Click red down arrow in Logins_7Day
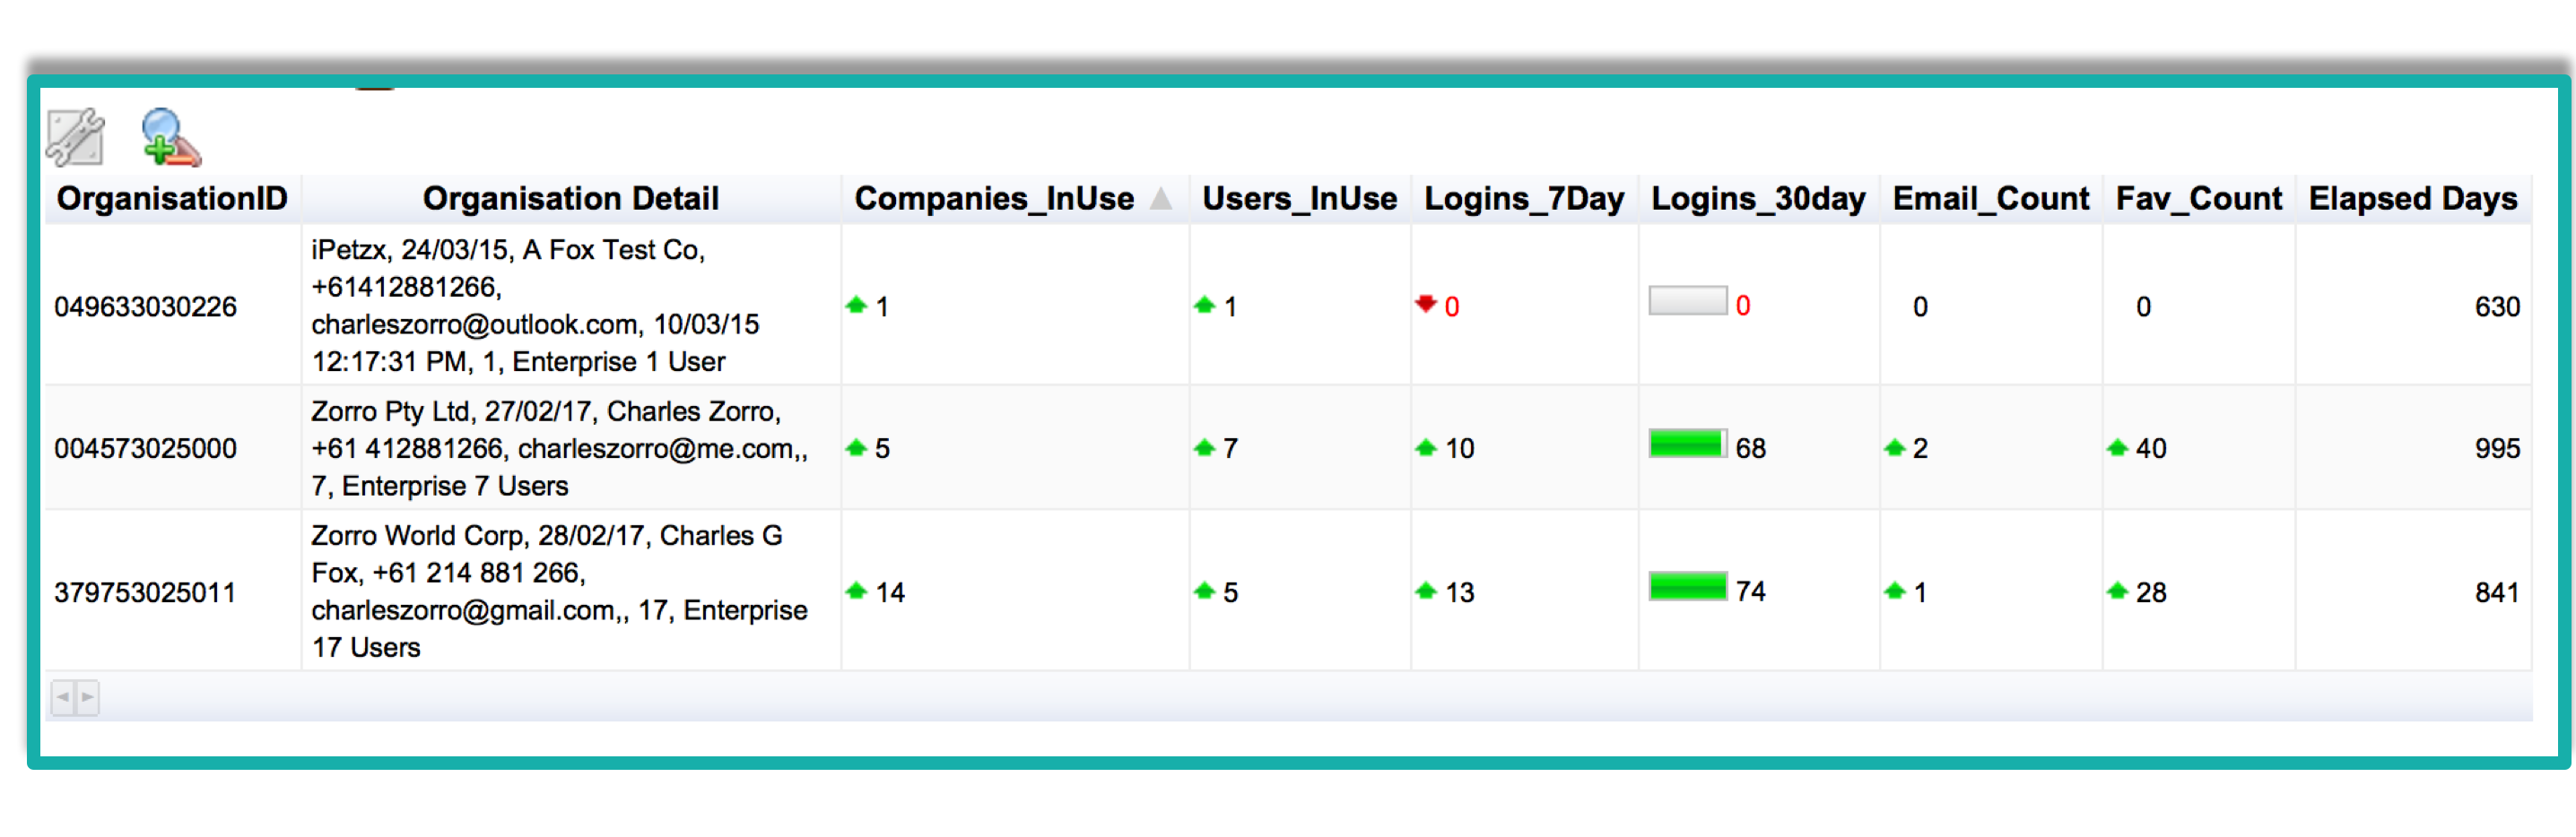The height and width of the screenshot is (837, 2576). tap(1425, 304)
